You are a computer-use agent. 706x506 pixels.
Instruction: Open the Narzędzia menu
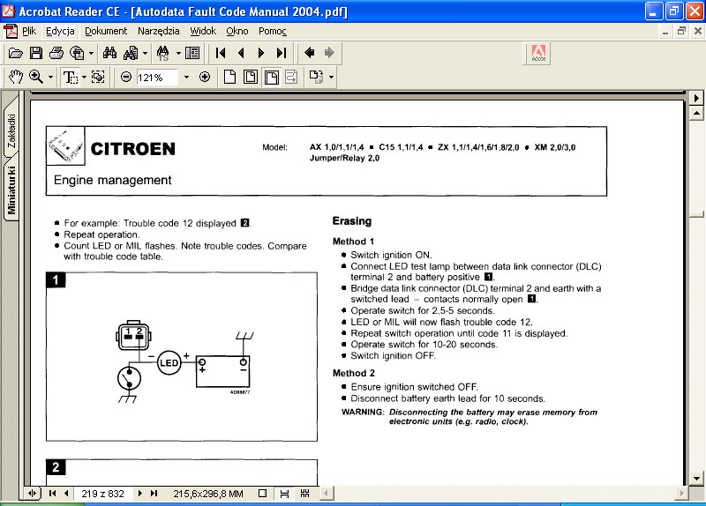click(x=159, y=31)
